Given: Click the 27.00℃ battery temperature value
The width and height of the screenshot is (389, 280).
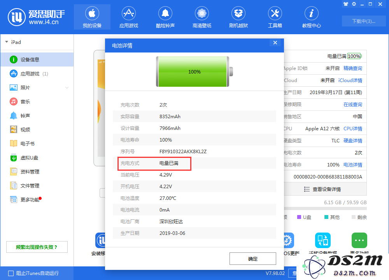Looking at the screenshot, I should 168,198.
